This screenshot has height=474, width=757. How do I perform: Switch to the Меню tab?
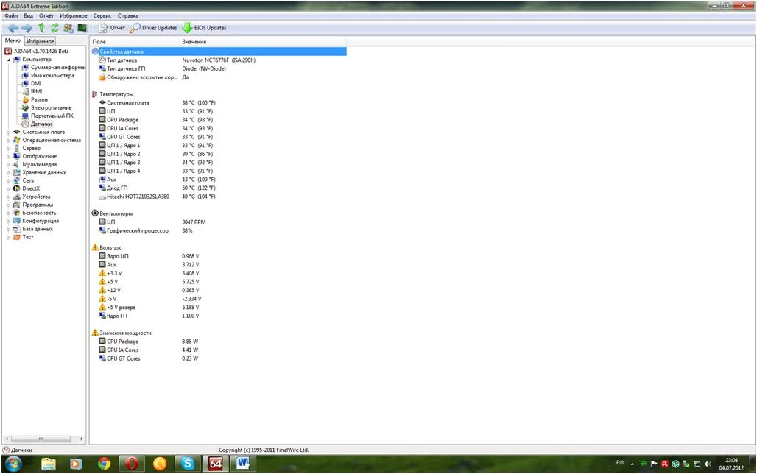(13, 40)
